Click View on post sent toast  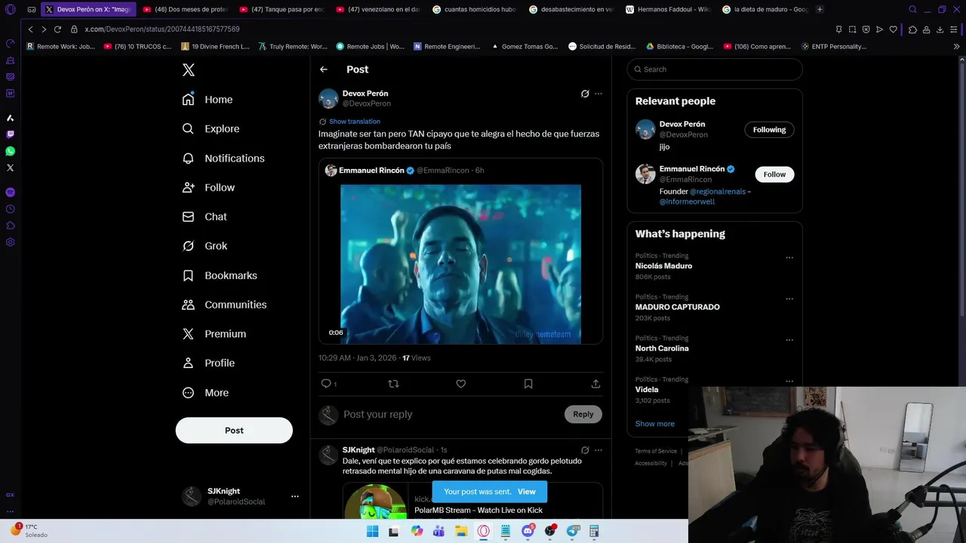(527, 492)
